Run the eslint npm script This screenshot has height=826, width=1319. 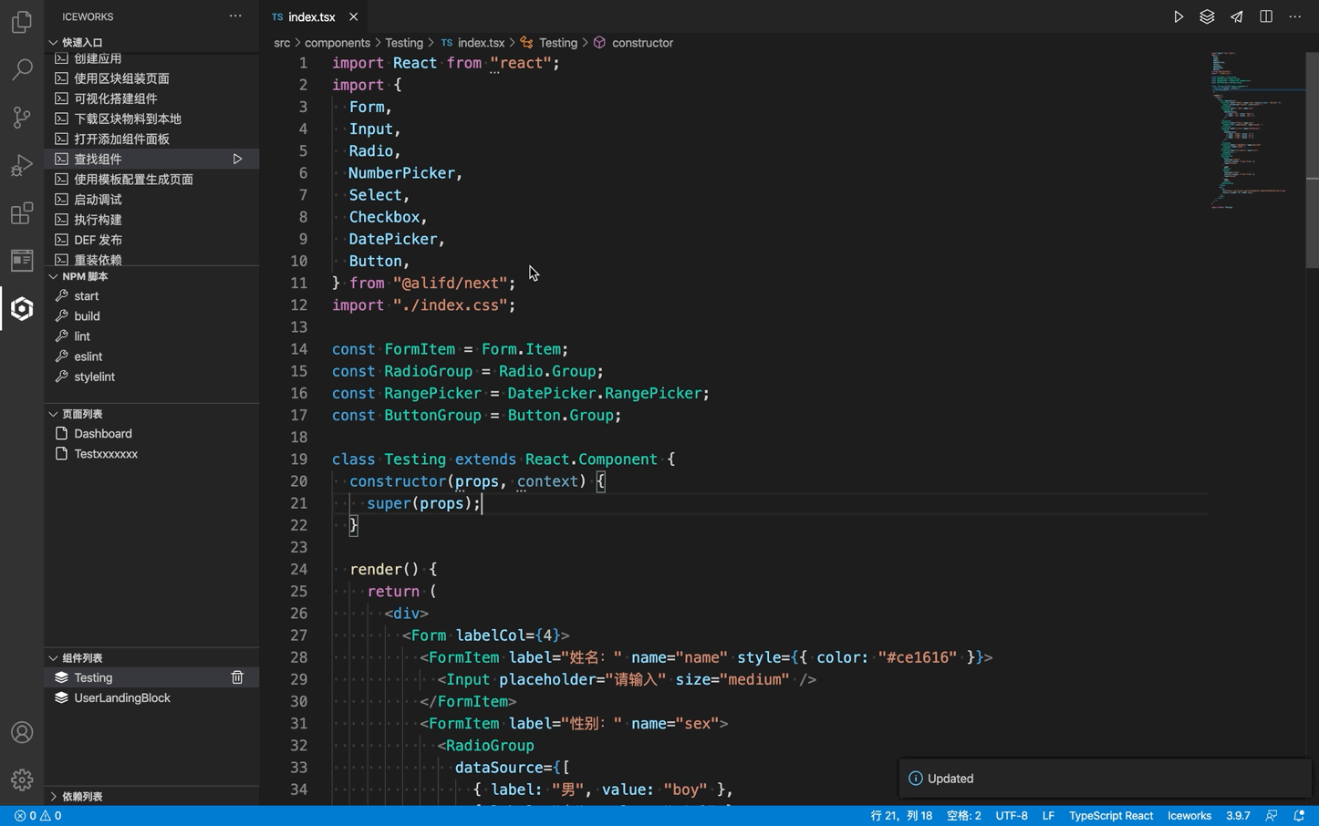tap(151, 356)
